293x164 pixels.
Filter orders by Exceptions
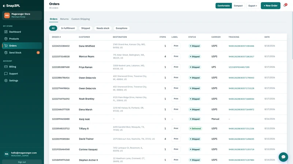click(x=122, y=28)
